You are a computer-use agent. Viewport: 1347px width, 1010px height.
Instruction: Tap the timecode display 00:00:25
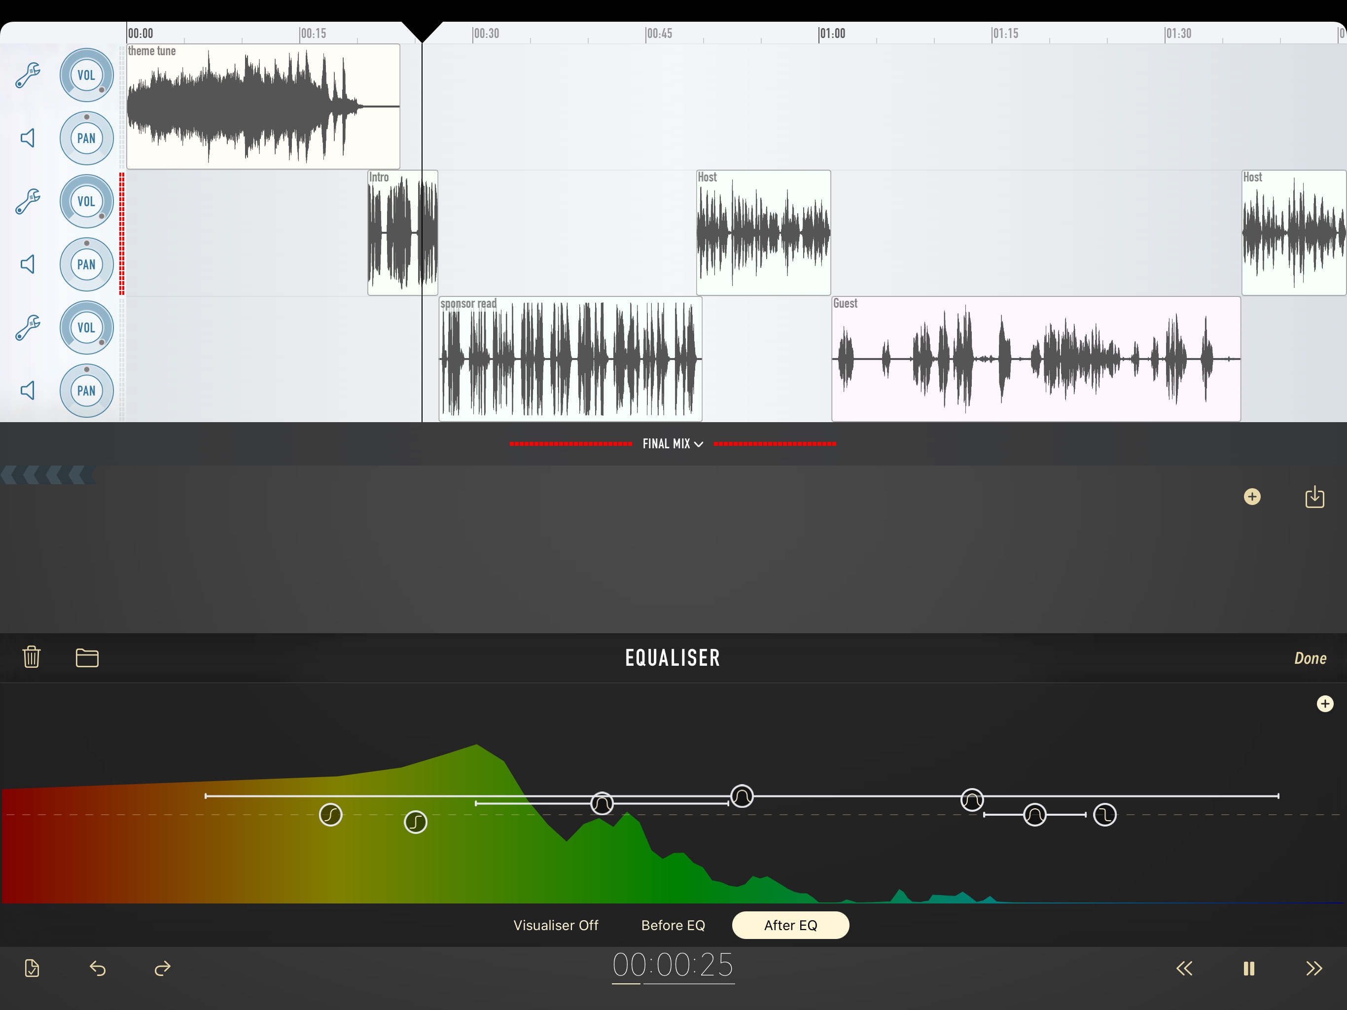673,967
